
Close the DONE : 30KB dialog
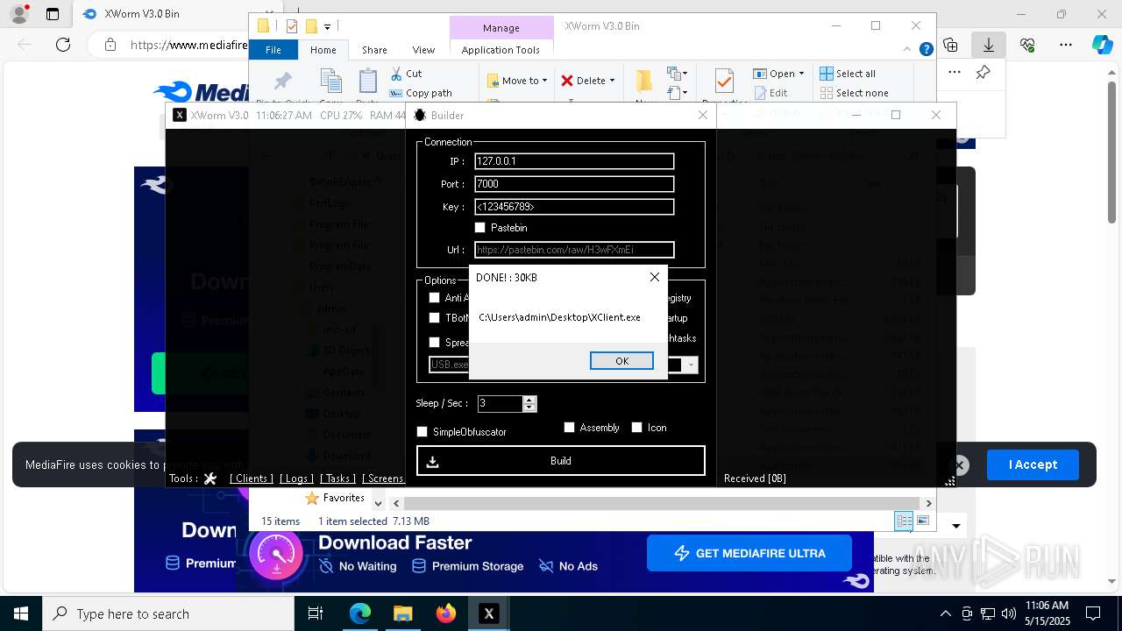coord(654,277)
